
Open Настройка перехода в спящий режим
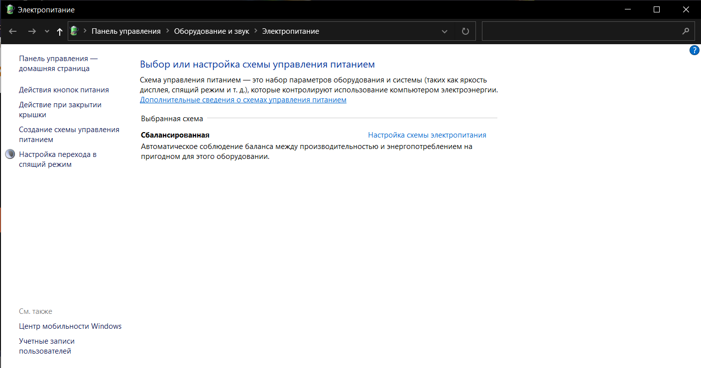click(58, 159)
